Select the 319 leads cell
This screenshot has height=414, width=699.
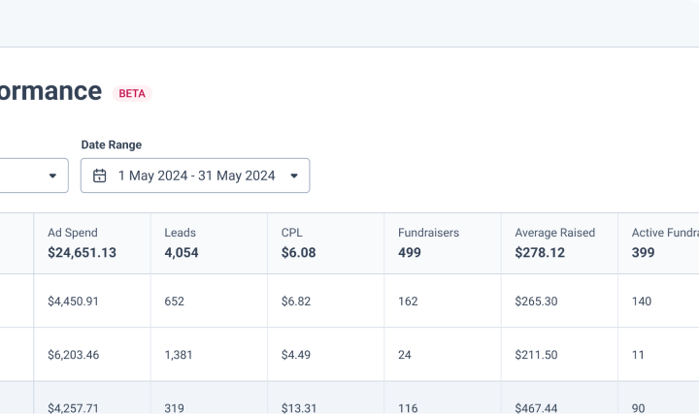(x=175, y=408)
